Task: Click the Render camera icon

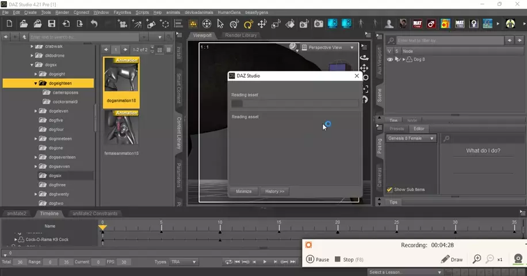Action: (x=318, y=24)
